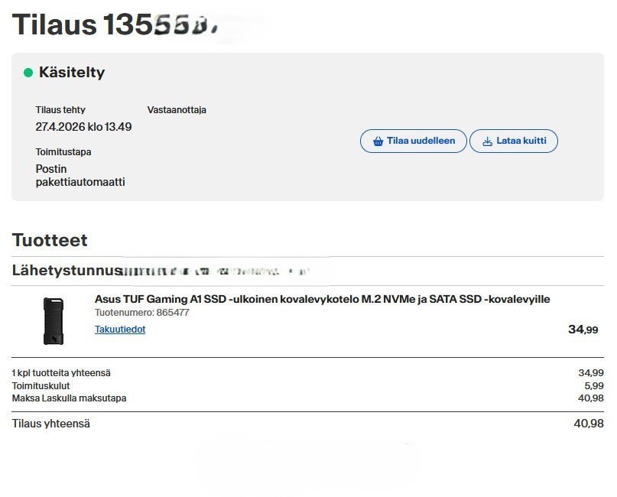Click the order date 27.4.2026 klo 13.49
This screenshot has height=497, width=617.
83,127
